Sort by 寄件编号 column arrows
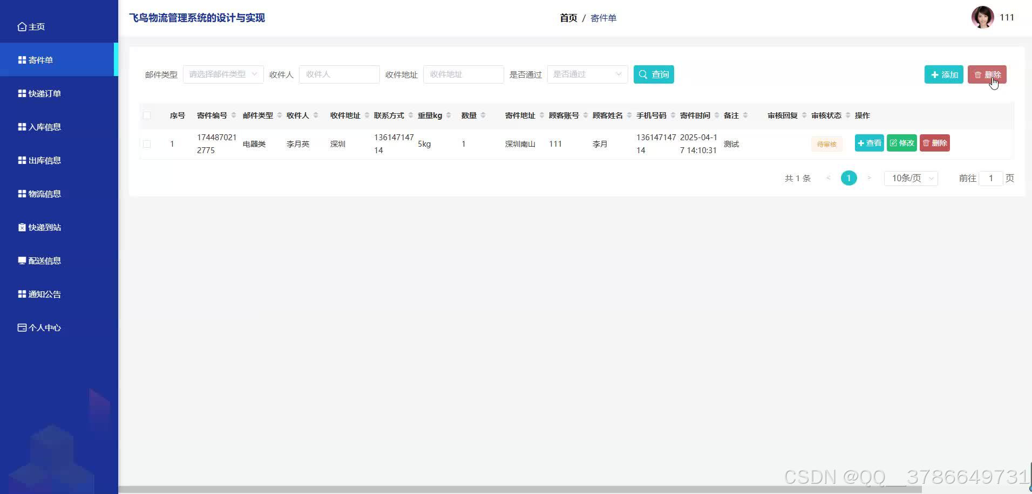The width and height of the screenshot is (1032, 494). [234, 115]
